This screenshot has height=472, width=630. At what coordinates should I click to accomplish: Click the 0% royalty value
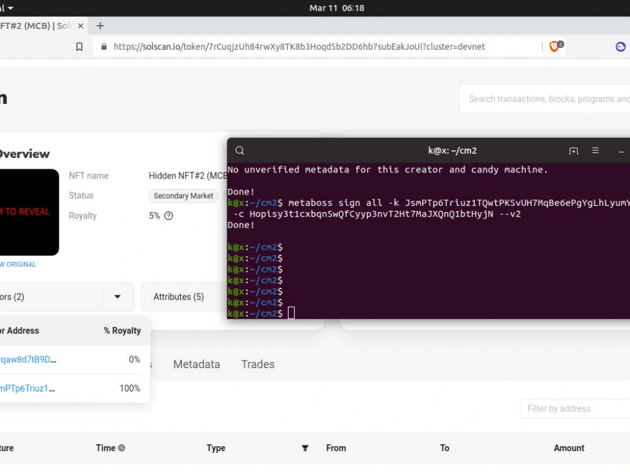click(x=135, y=359)
